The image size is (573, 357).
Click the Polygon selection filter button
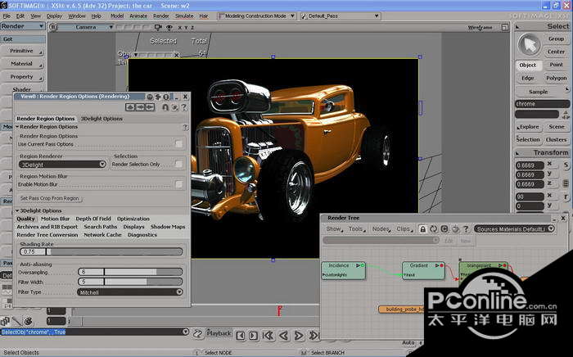(556, 78)
